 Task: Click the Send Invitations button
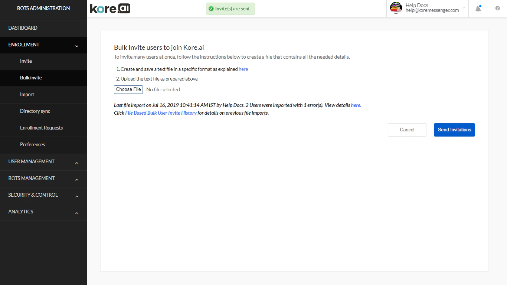point(454,130)
